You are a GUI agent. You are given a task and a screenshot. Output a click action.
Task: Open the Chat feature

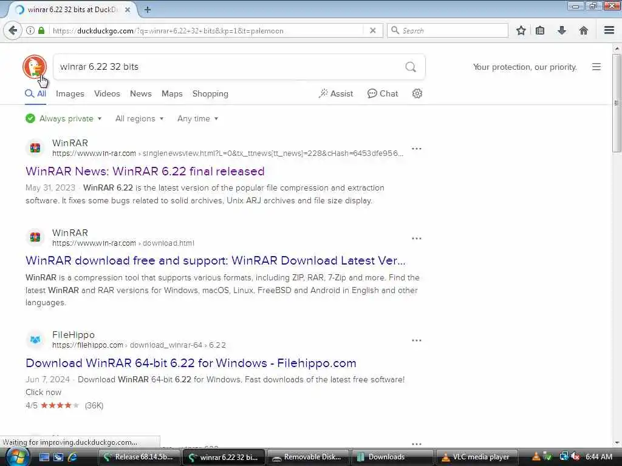point(383,93)
